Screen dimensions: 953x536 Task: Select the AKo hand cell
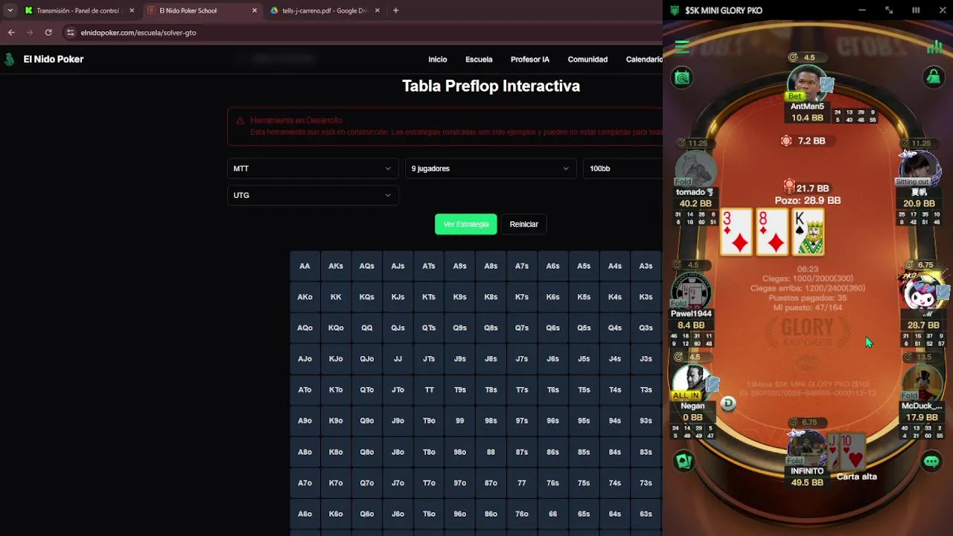(305, 297)
